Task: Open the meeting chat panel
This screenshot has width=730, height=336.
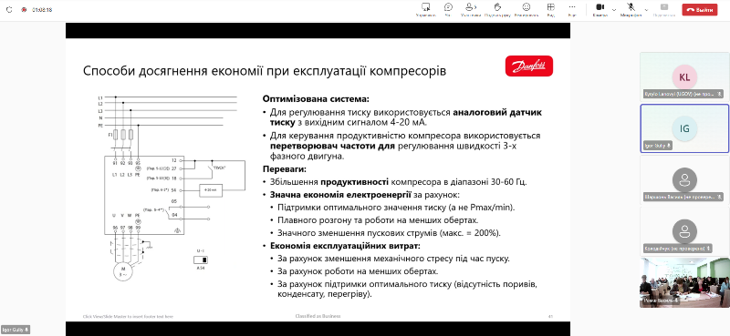Action: click(x=448, y=9)
